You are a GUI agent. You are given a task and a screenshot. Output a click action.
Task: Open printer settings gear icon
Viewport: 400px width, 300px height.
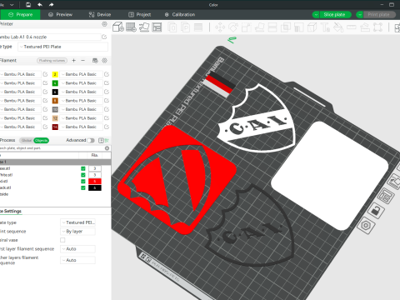(x=104, y=24)
